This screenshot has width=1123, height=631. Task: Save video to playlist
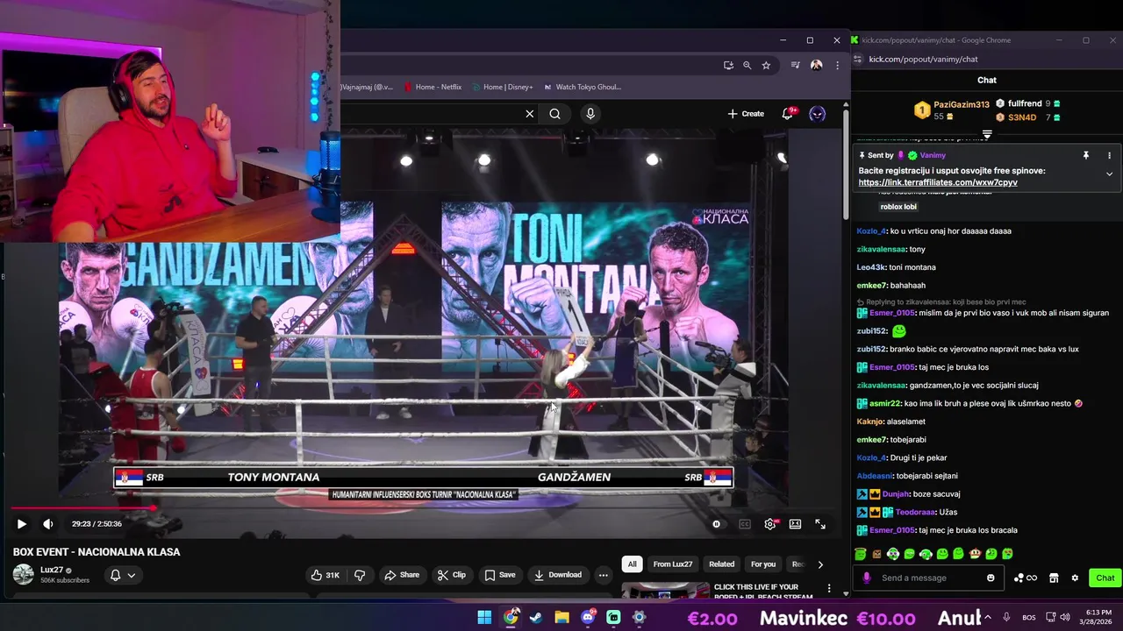[x=499, y=575]
